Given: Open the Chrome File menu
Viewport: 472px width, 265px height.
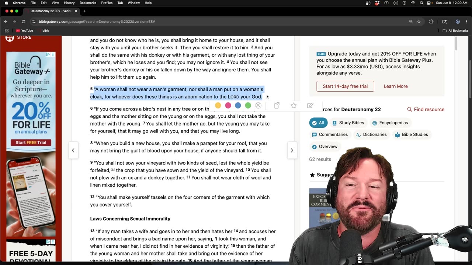Looking at the screenshot, I should coord(33,3).
